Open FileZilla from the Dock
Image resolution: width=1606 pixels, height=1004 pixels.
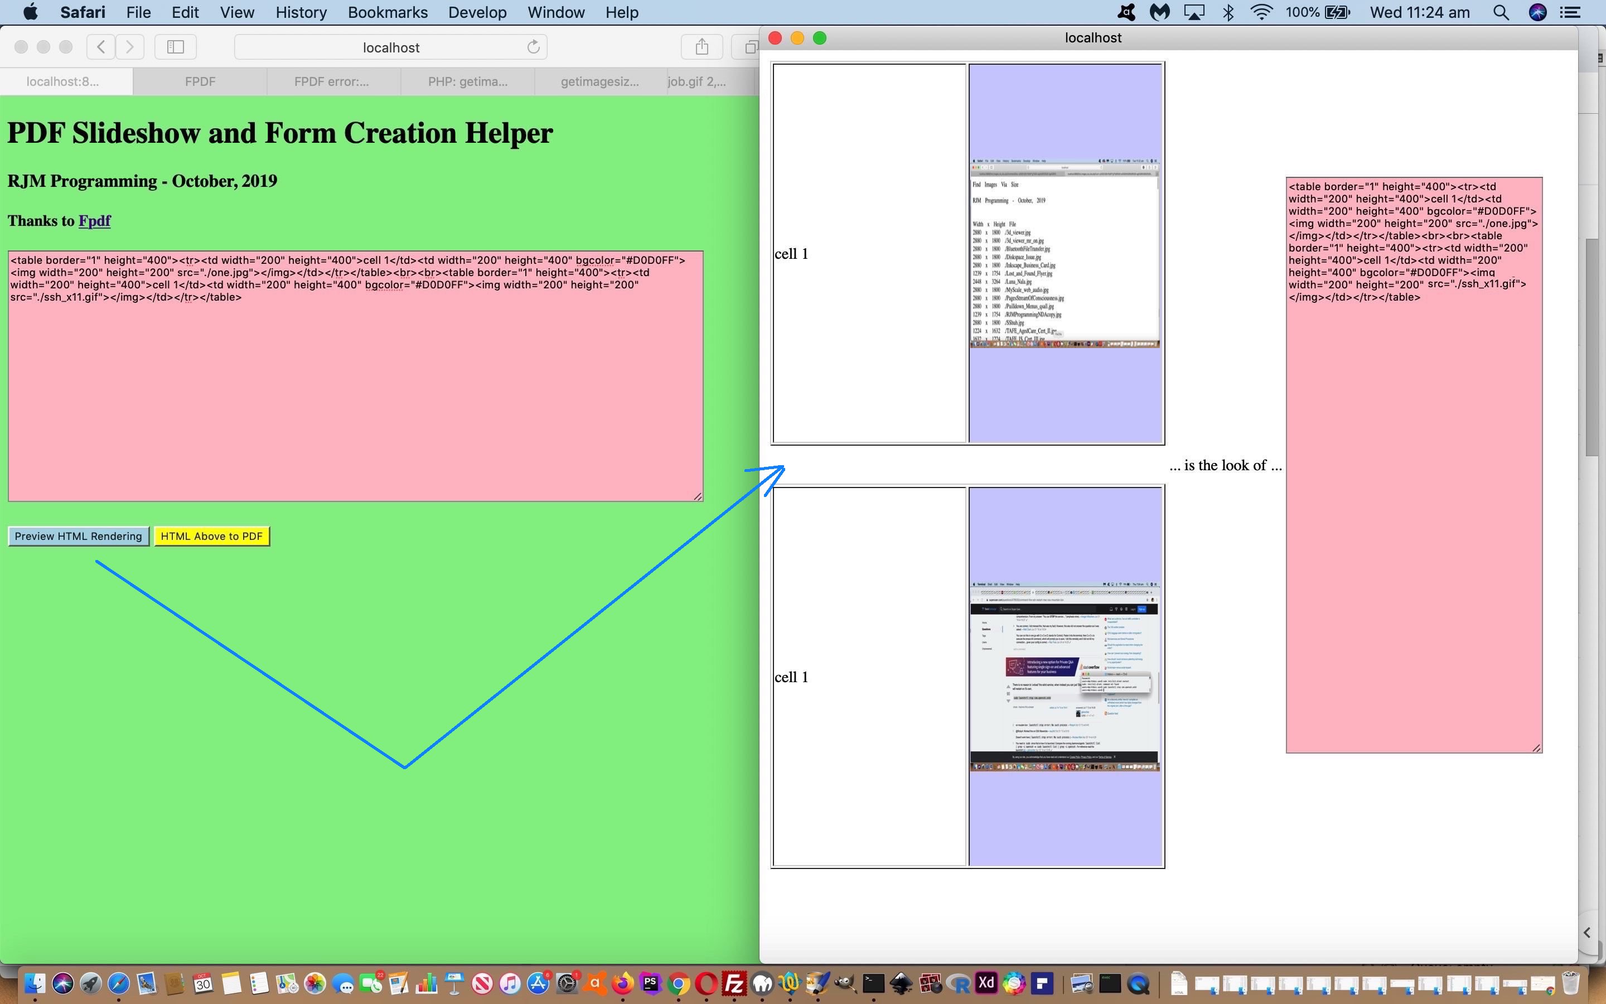click(x=734, y=983)
